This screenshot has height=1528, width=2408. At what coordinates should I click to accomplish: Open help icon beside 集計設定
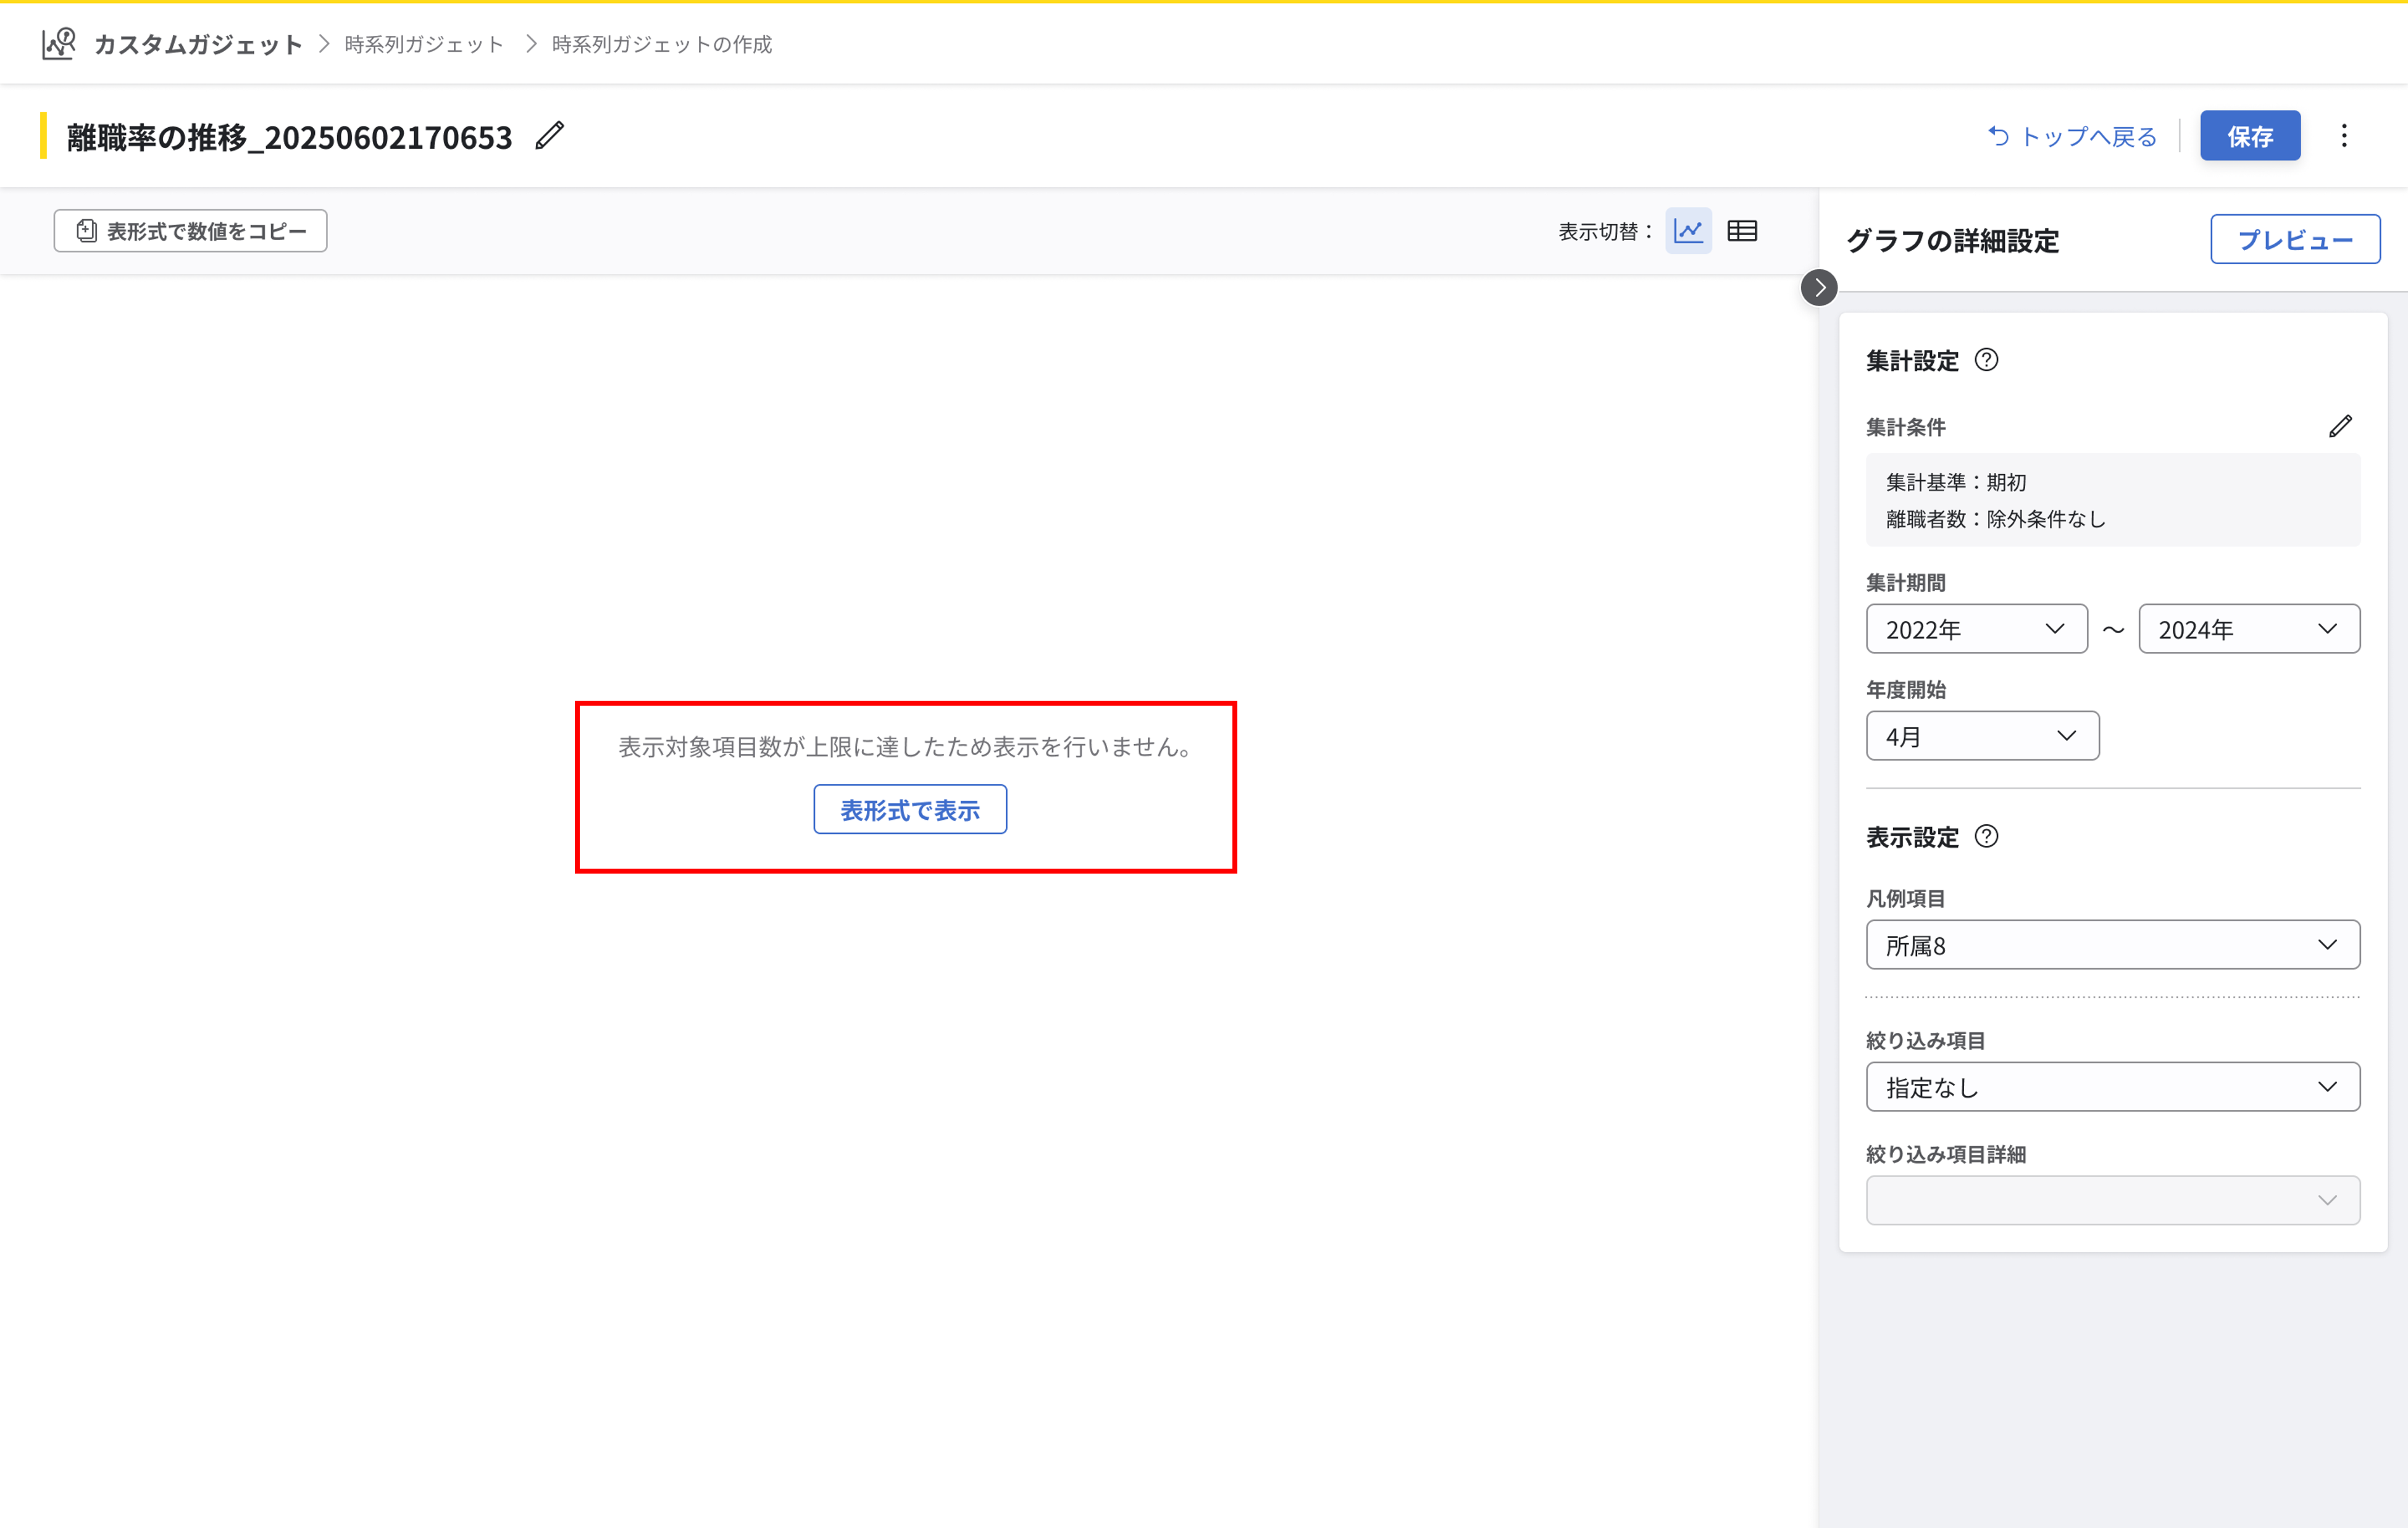1987,360
